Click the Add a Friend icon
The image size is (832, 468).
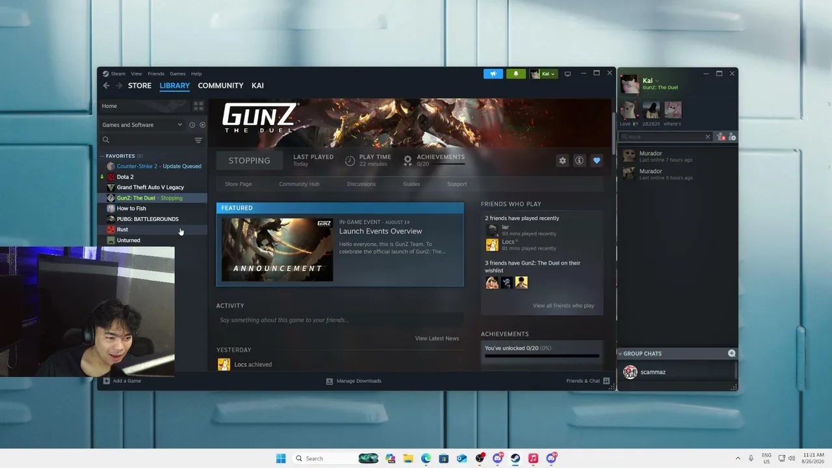point(732,136)
